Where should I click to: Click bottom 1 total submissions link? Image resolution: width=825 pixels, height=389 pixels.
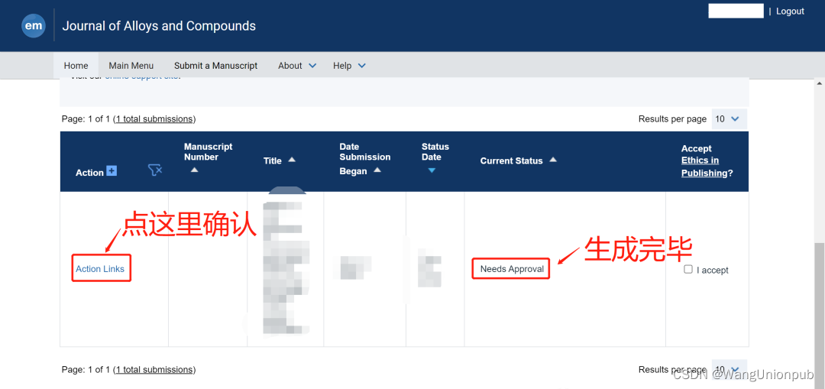pos(154,370)
